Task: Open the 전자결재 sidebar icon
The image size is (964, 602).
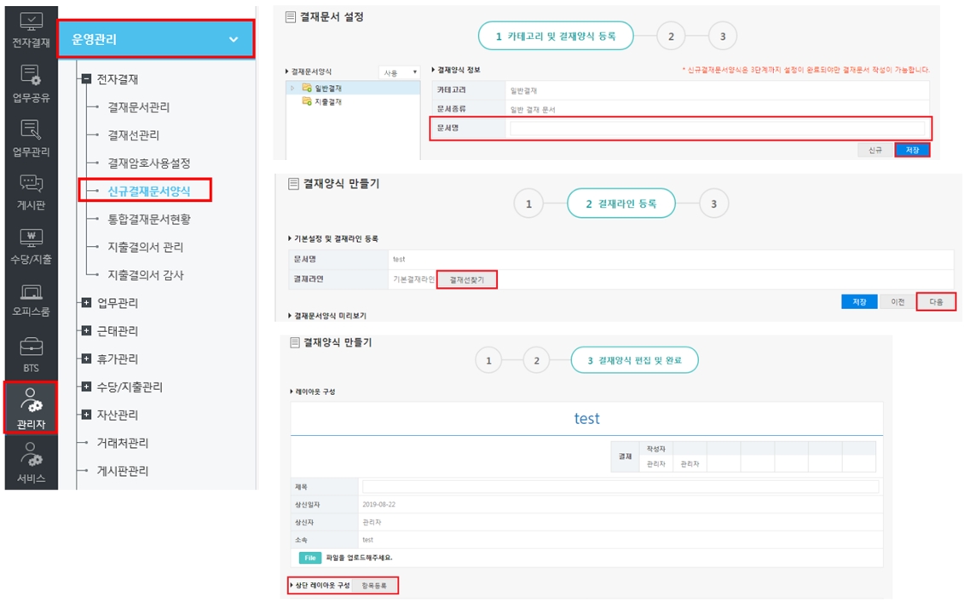Action: click(31, 30)
